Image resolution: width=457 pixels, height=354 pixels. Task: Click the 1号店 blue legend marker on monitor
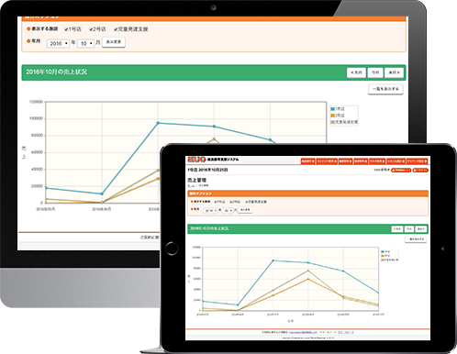pos(333,109)
